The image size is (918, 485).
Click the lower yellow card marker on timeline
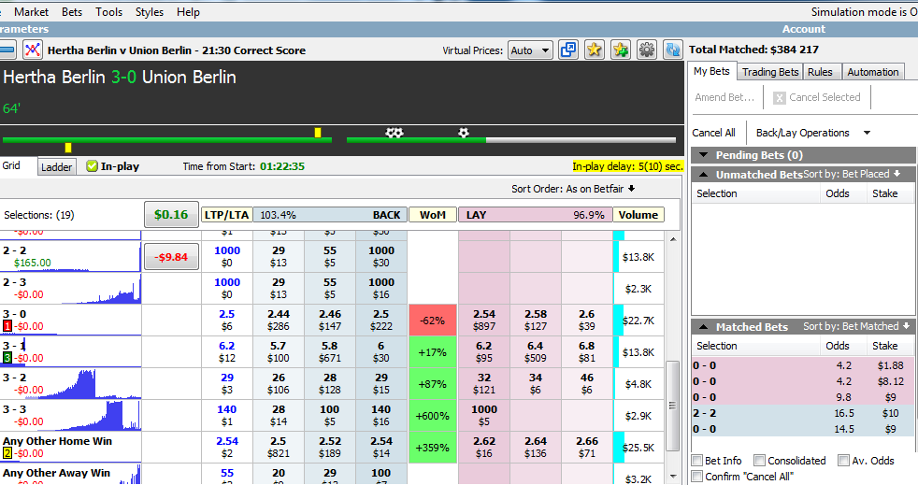pos(68,148)
